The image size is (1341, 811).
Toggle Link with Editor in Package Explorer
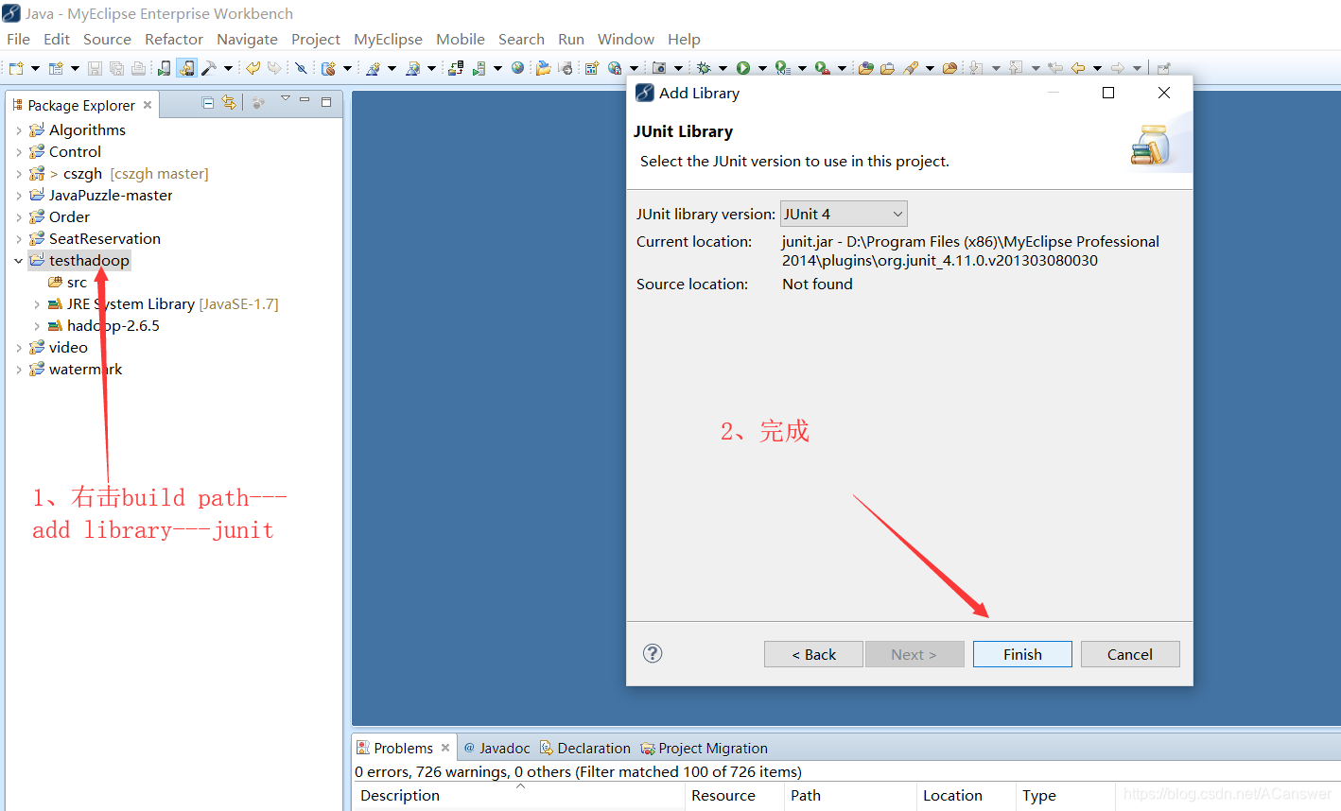[229, 102]
